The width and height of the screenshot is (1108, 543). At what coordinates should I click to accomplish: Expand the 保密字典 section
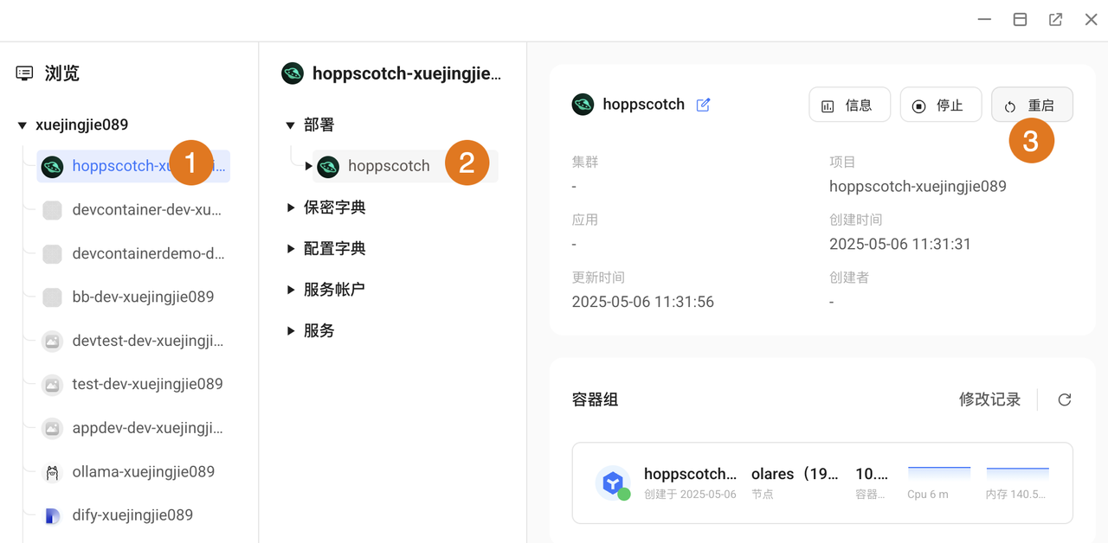pyautogui.click(x=291, y=208)
